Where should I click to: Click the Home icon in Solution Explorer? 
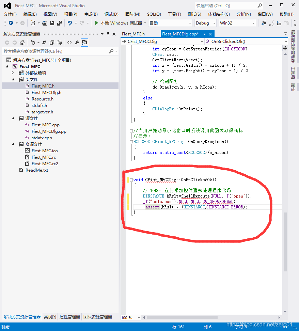coord(22,43)
